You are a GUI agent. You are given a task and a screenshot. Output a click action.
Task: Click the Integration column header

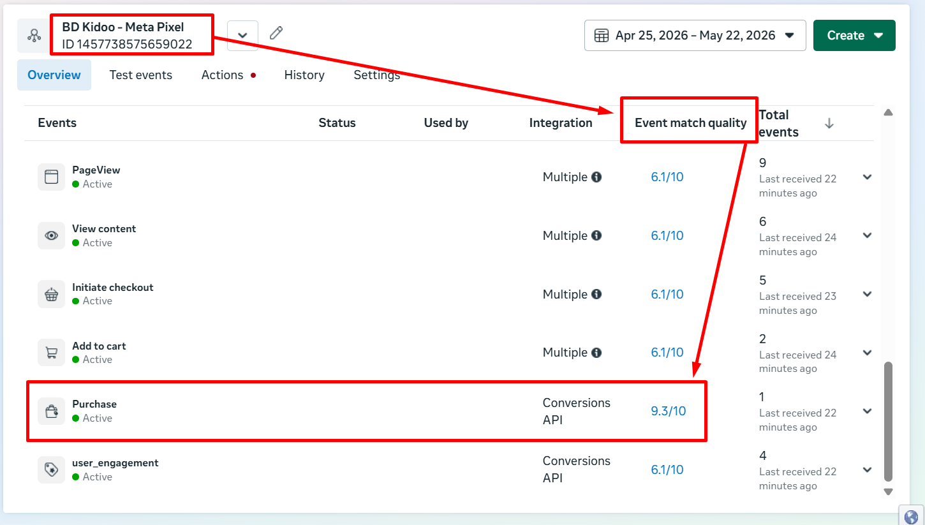561,122
